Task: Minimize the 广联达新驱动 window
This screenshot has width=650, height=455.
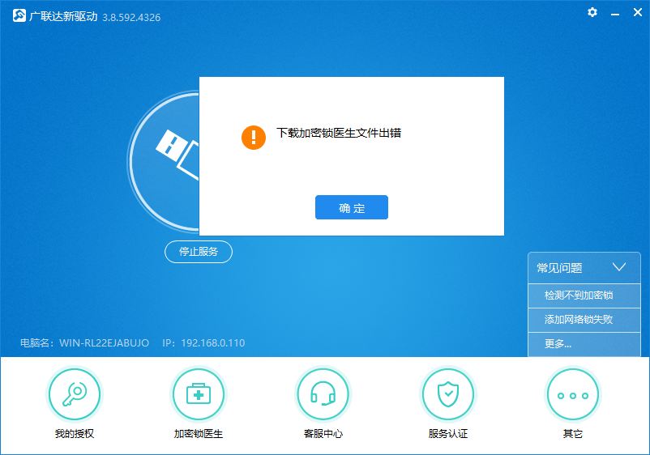Action: click(615, 13)
